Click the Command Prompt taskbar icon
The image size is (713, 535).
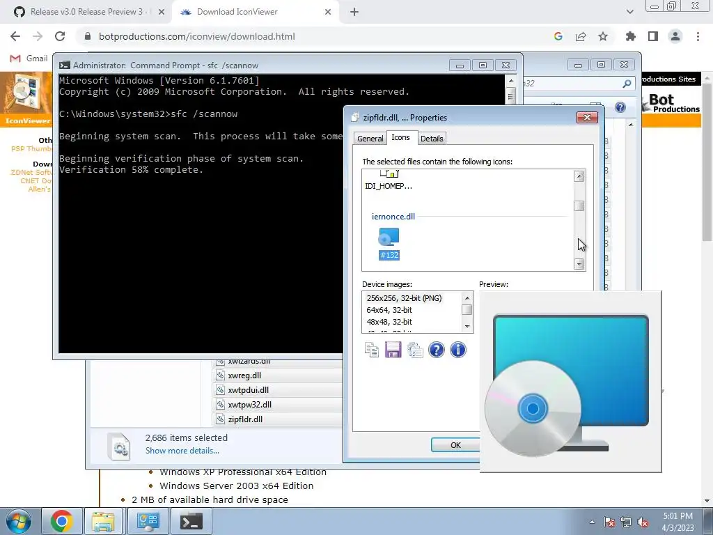191,521
